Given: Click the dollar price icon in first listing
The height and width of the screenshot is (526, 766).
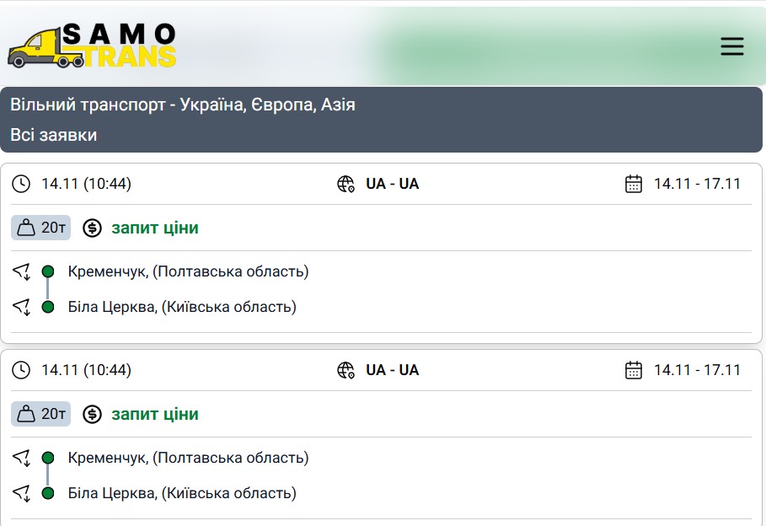Looking at the screenshot, I should 92,228.
